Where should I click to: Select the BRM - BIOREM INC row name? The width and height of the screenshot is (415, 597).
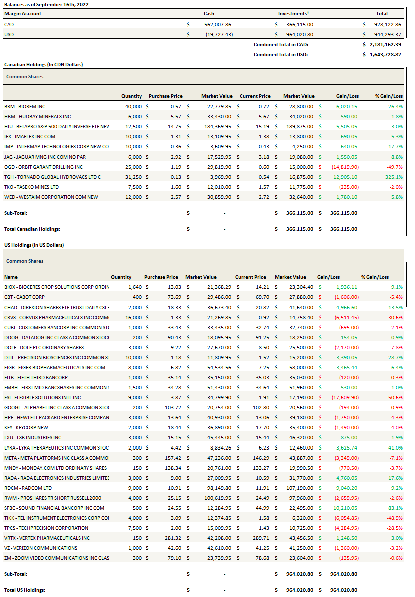[x=25, y=106]
